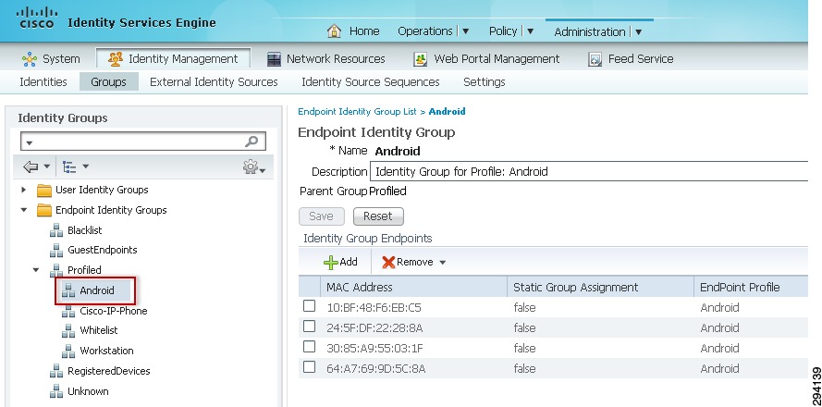
Task: Open the dropdown next to back arrow
Action: pos(46,166)
